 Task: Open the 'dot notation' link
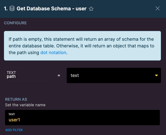pyautogui.click(x=53, y=52)
